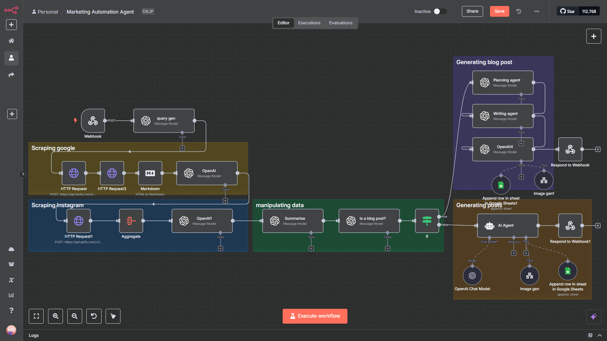Viewport: 607px width, 341px height.
Task: Switch to the Executions tab
Action: tap(309, 23)
